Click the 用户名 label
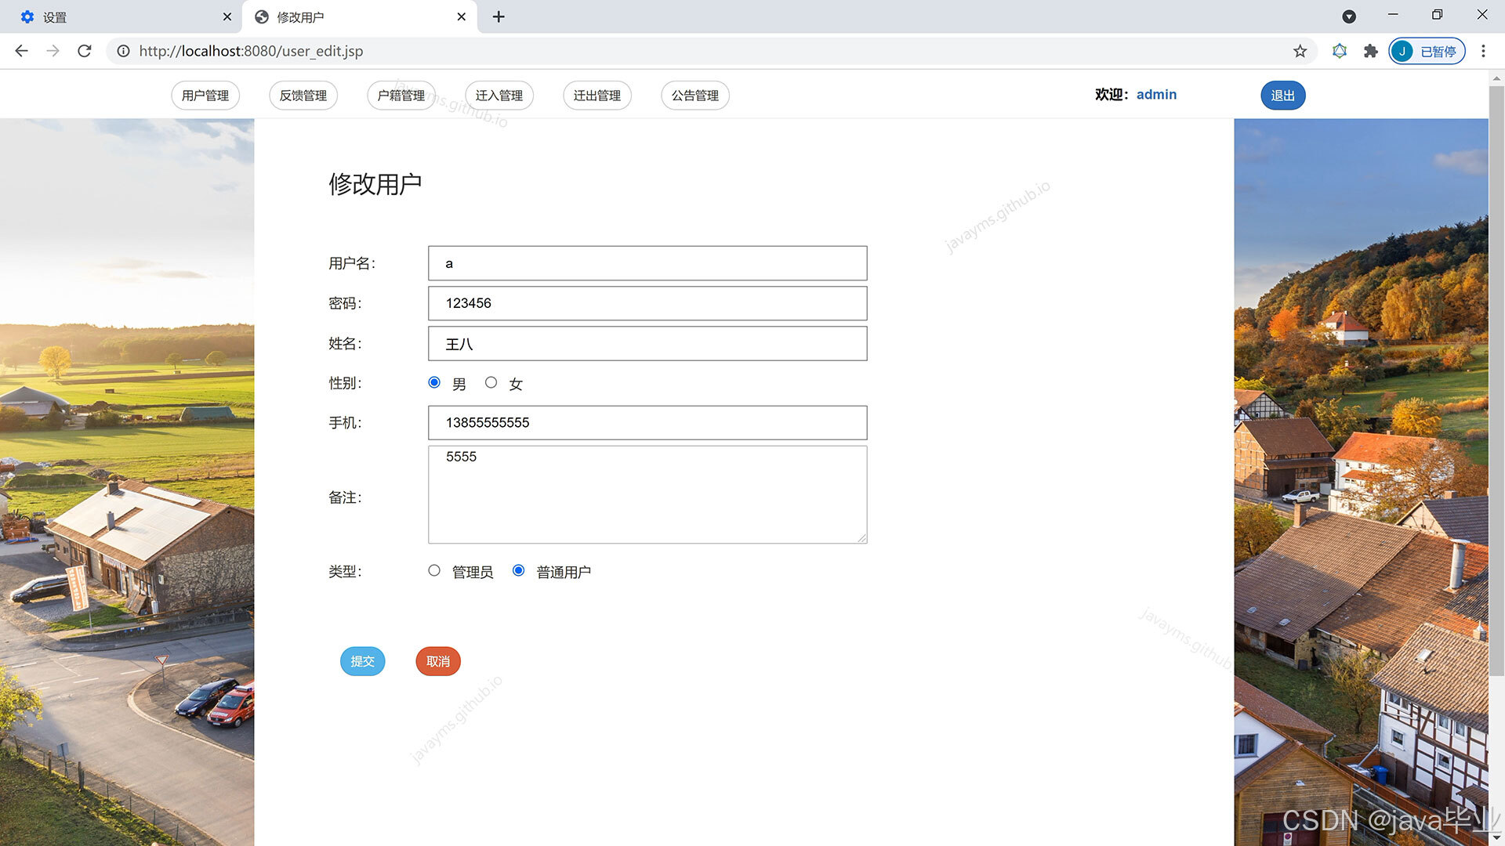Image resolution: width=1505 pixels, height=846 pixels. (352, 263)
